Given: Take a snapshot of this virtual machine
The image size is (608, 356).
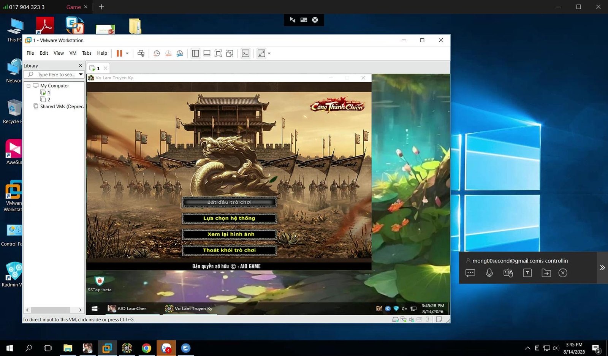Looking at the screenshot, I should click(x=157, y=54).
